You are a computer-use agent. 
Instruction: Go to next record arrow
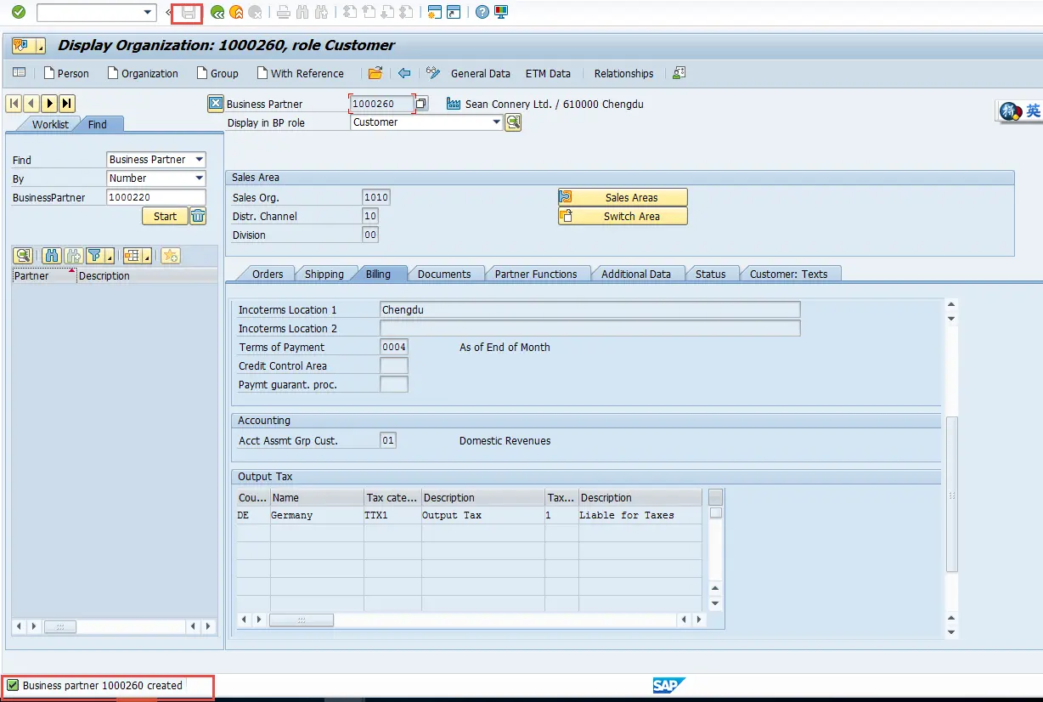tap(49, 104)
